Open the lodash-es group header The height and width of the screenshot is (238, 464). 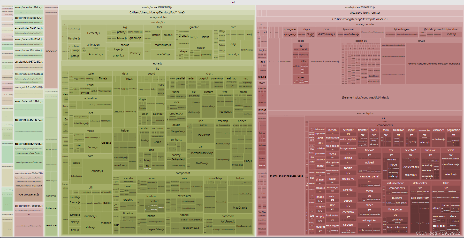click(x=360, y=41)
